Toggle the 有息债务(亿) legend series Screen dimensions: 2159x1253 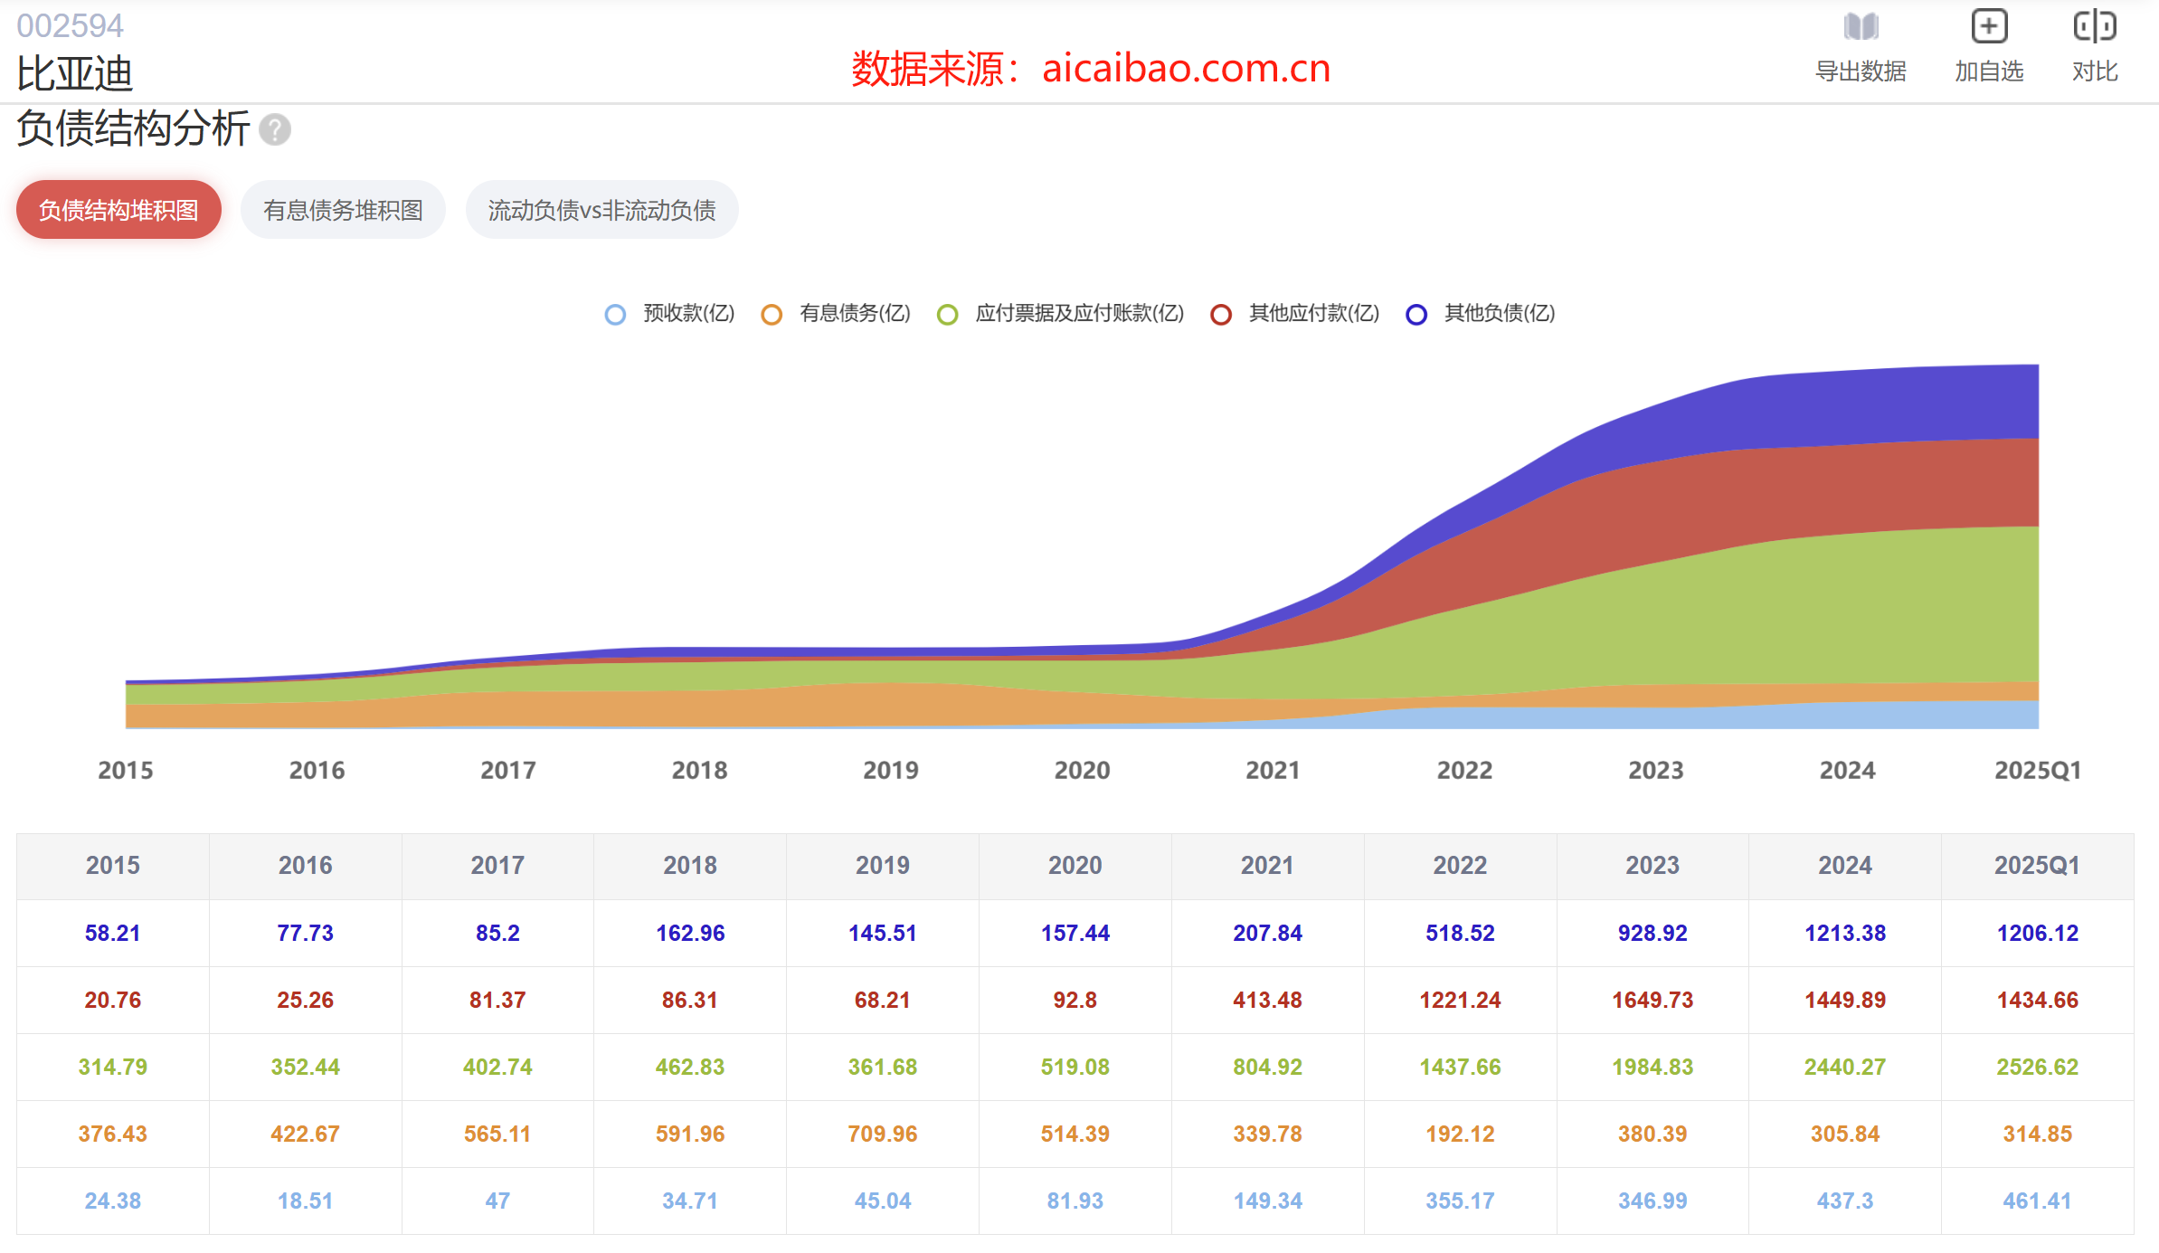click(x=836, y=314)
